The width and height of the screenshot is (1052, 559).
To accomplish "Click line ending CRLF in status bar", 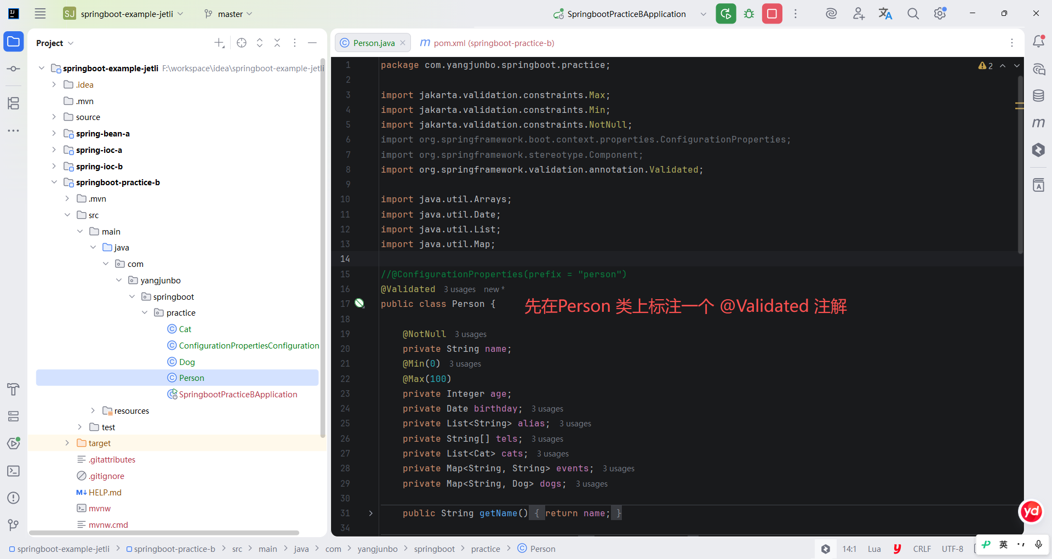I will 922,549.
